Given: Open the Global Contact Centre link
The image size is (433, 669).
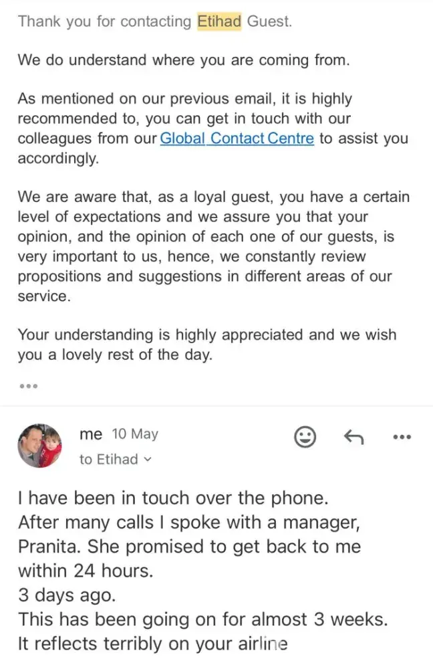Looking at the screenshot, I should [237, 139].
